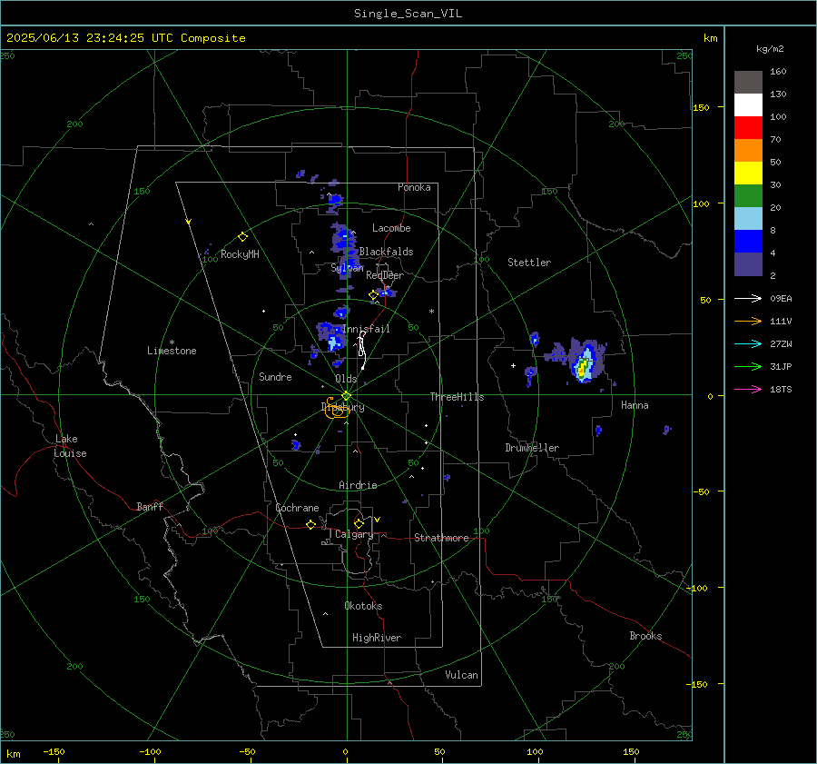This screenshot has width=817, height=764.
Task: Click the Lacombe town label
Action: pyautogui.click(x=391, y=228)
